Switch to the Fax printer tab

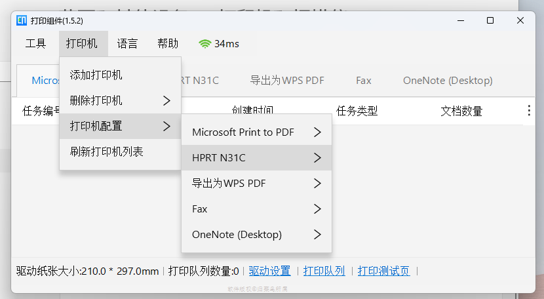pyautogui.click(x=364, y=81)
